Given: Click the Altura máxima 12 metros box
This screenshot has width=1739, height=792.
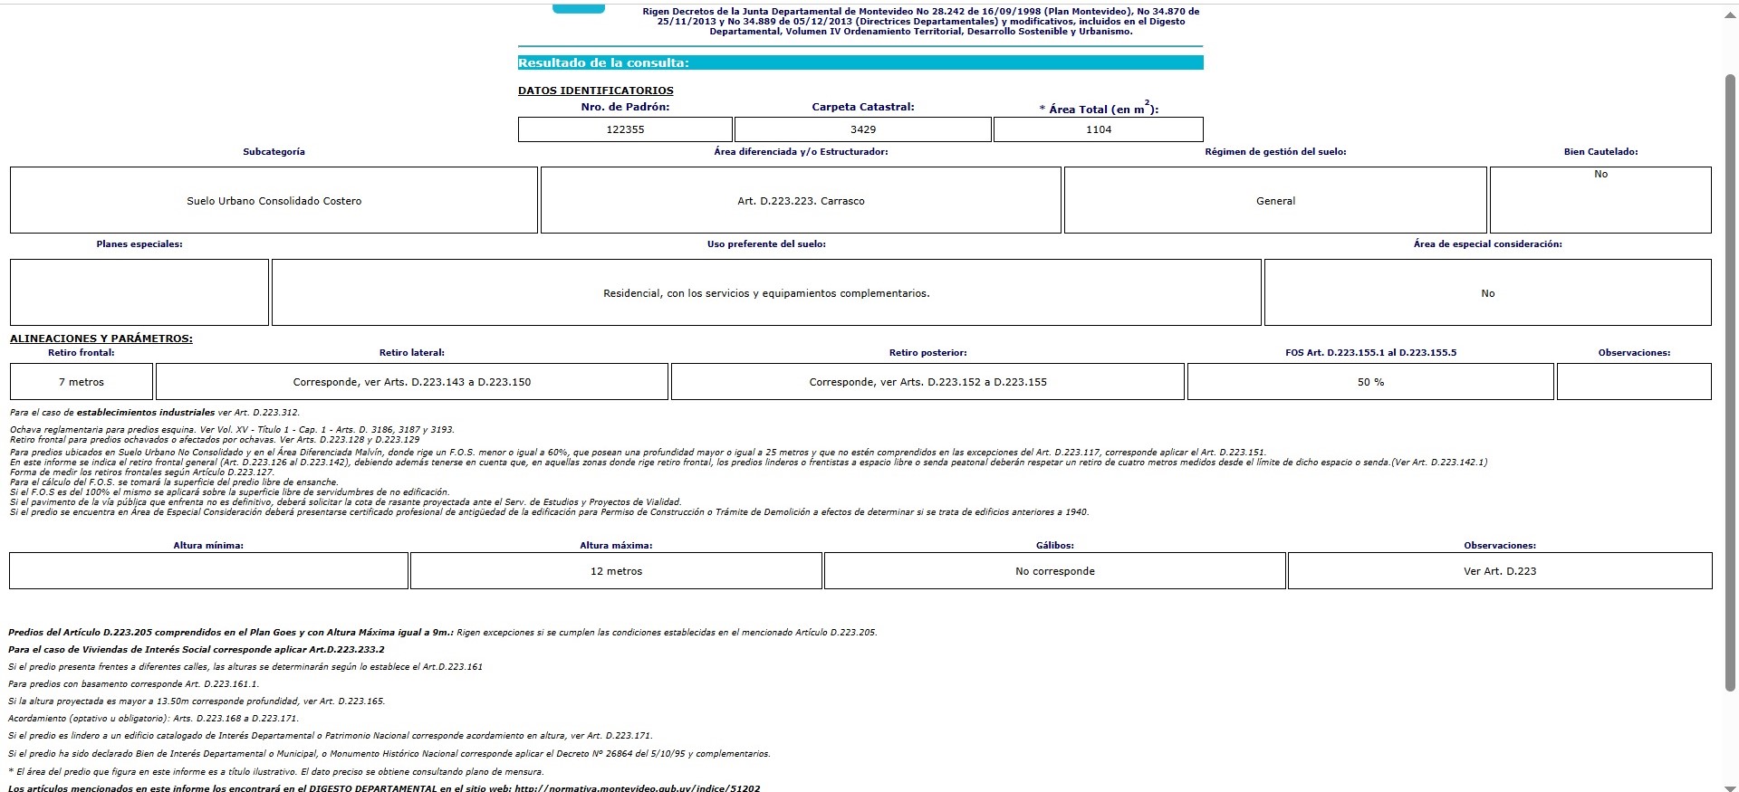Looking at the screenshot, I should [x=616, y=571].
